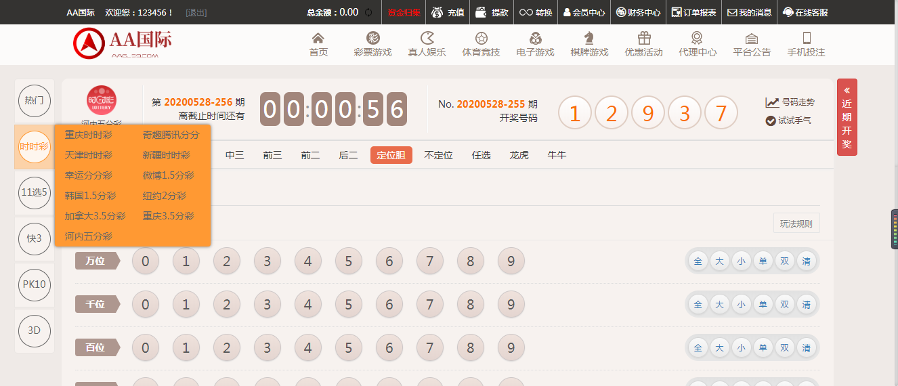
Task: Open the 时时彩 category in the sidebar
Action: point(34,146)
